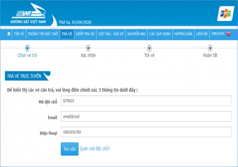Open the KIỂM TRA VÉ menu item

[85, 34]
